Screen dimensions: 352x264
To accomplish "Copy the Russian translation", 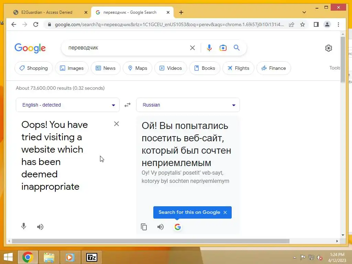I will tap(144, 227).
